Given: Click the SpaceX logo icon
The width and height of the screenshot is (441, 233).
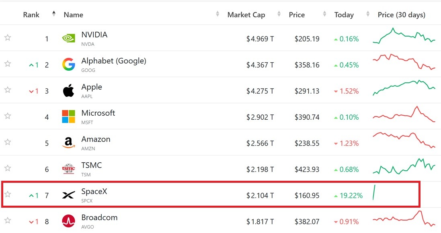Looking at the screenshot, I should (69, 195).
